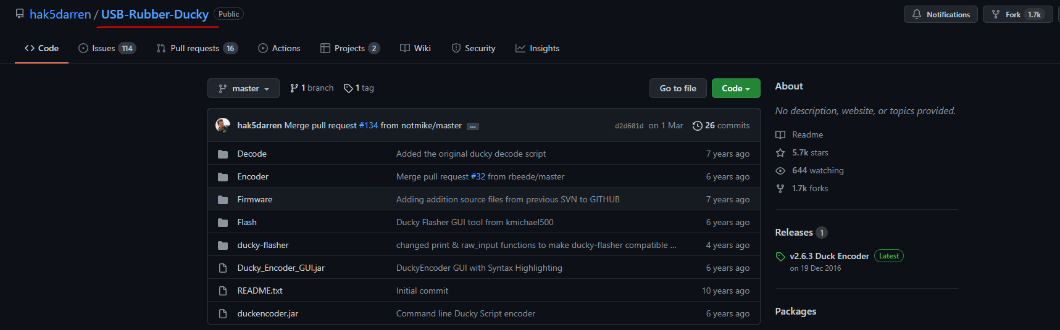Image resolution: width=1060 pixels, height=330 pixels.
Task: Click the '7 years ago' timestamp for Decode
Action: click(728, 154)
